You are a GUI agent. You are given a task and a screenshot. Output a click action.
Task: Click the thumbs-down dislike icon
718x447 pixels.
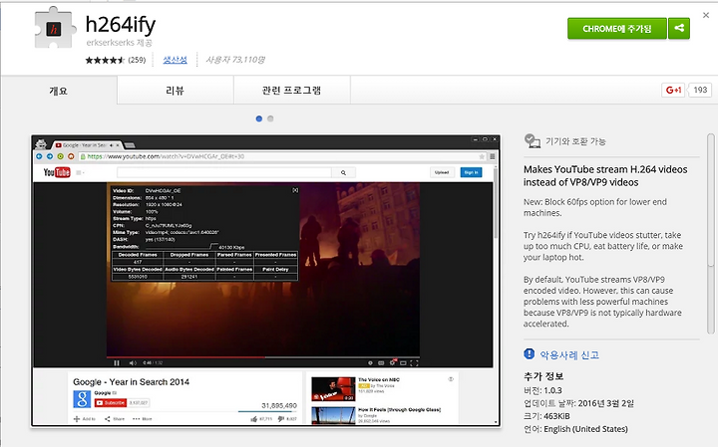coord(281,419)
